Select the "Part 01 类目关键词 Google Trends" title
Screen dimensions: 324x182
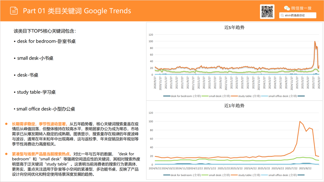(x=77, y=11)
